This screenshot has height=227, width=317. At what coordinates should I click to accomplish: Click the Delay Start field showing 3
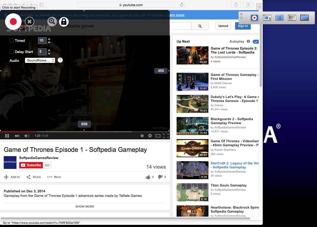tap(42, 52)
